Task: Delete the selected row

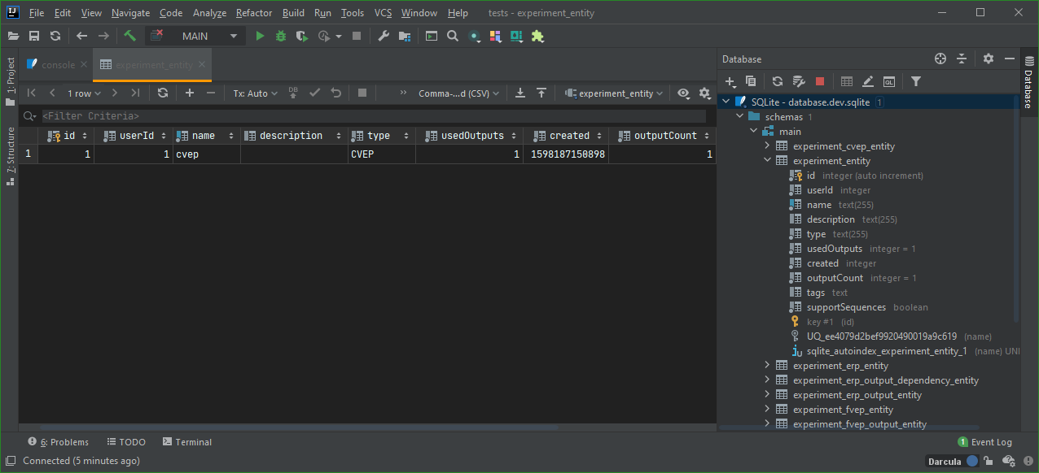Action: pos(211,93)
